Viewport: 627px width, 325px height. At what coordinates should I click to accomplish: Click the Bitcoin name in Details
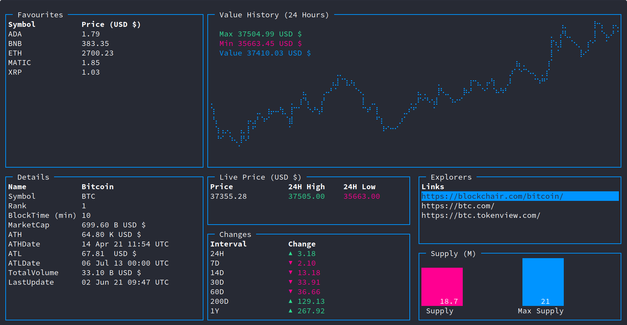pos(97,187)
